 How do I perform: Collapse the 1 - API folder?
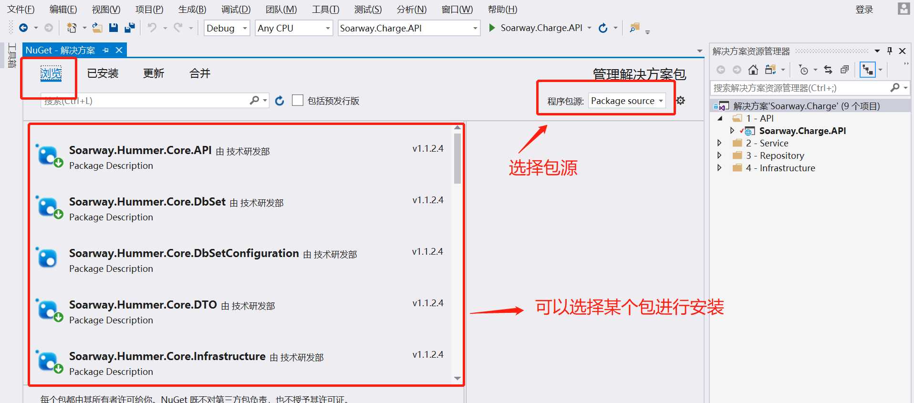720,118
